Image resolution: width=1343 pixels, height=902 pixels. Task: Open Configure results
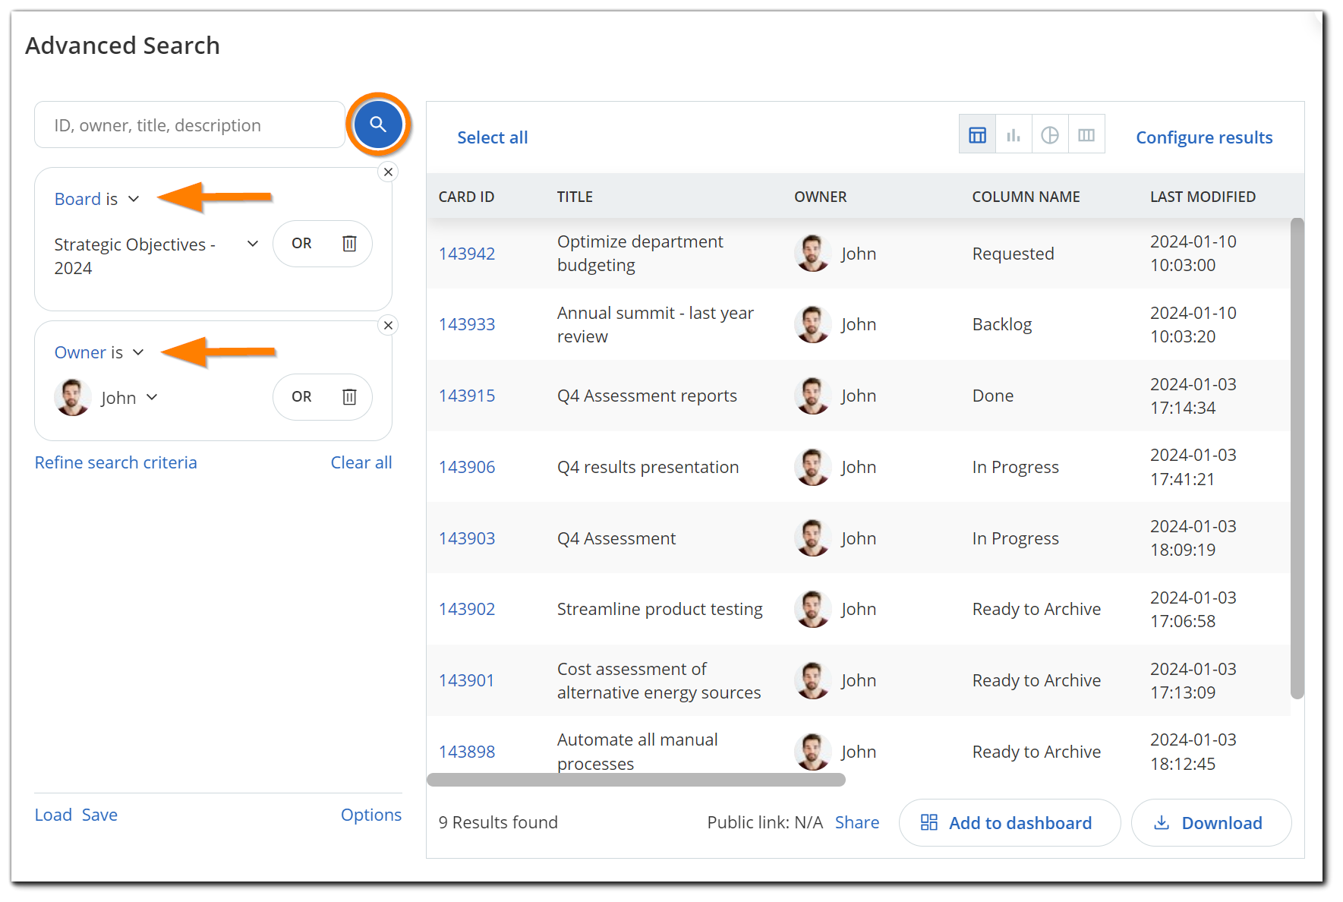1203,137
